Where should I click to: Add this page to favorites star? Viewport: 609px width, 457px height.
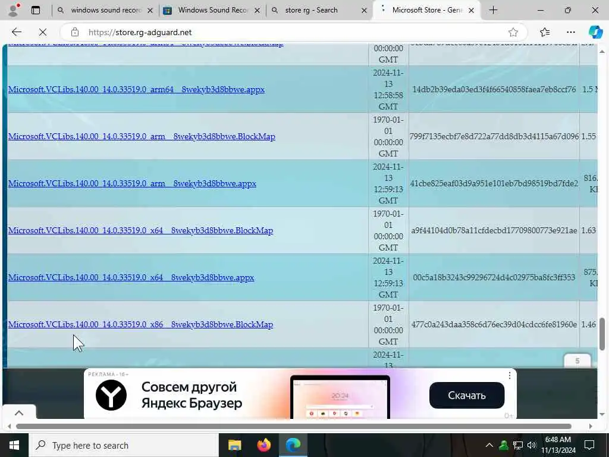(513, 32)
